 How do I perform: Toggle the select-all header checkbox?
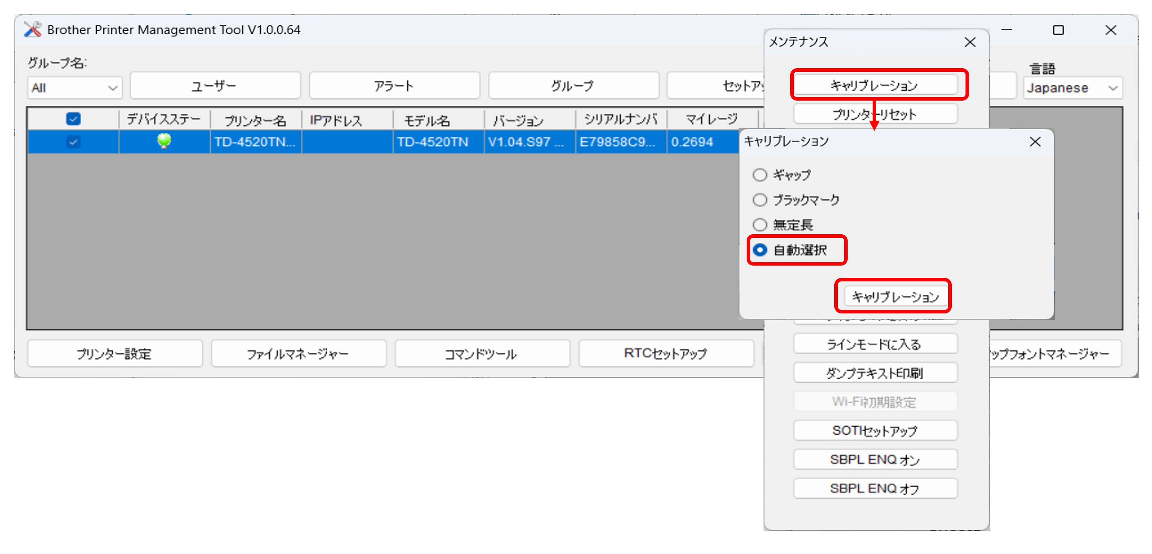coord(73,119)
